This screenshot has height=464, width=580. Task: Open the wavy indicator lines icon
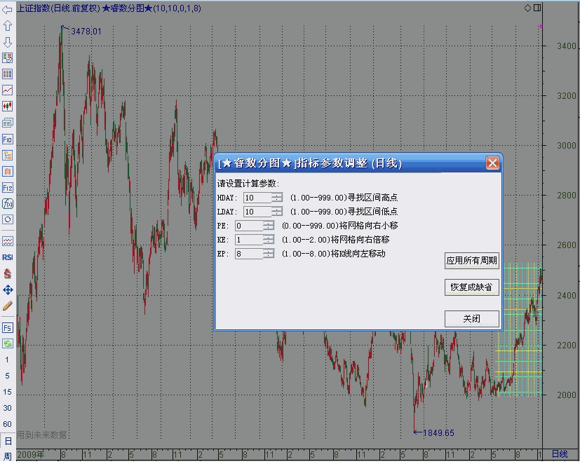point(8,241)
